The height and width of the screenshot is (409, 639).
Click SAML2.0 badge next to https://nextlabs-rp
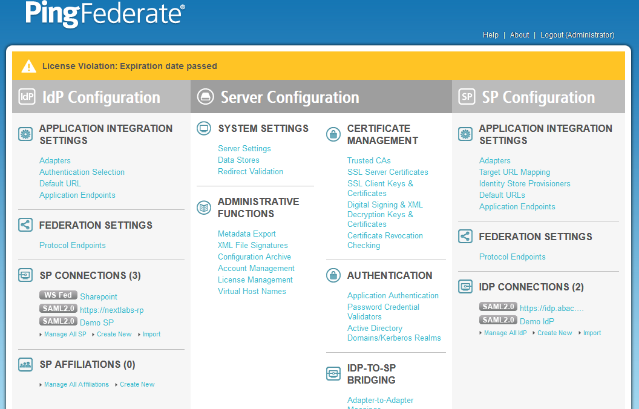point(58,309)
